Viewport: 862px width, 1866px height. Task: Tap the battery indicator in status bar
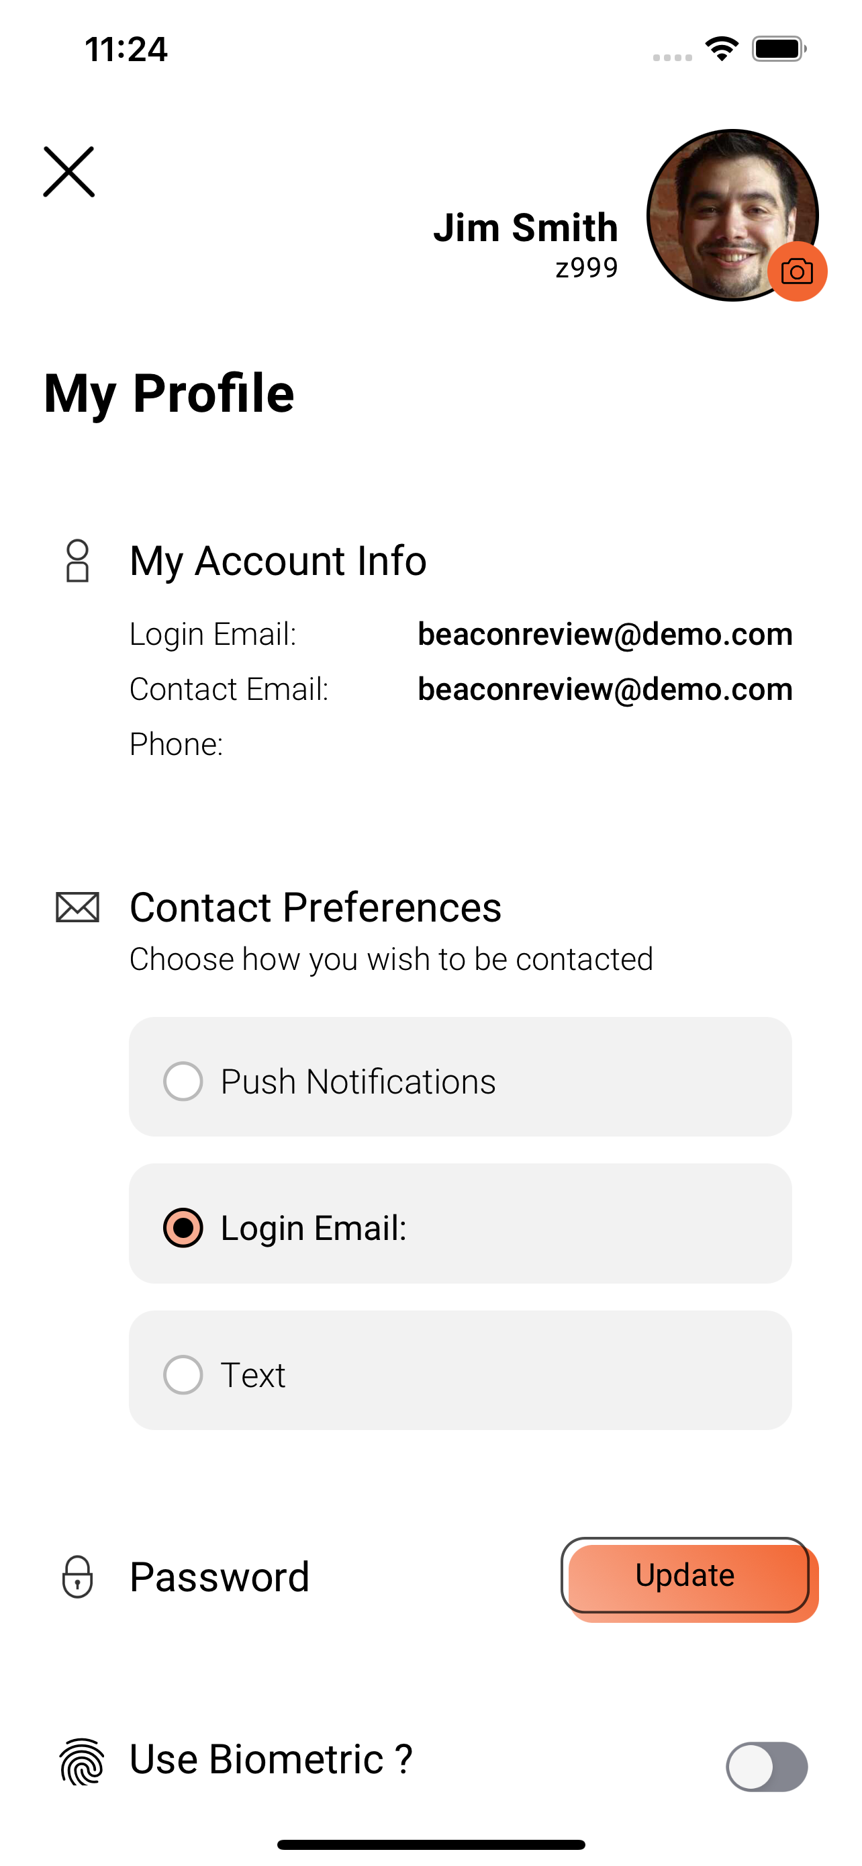coord(779,48)
